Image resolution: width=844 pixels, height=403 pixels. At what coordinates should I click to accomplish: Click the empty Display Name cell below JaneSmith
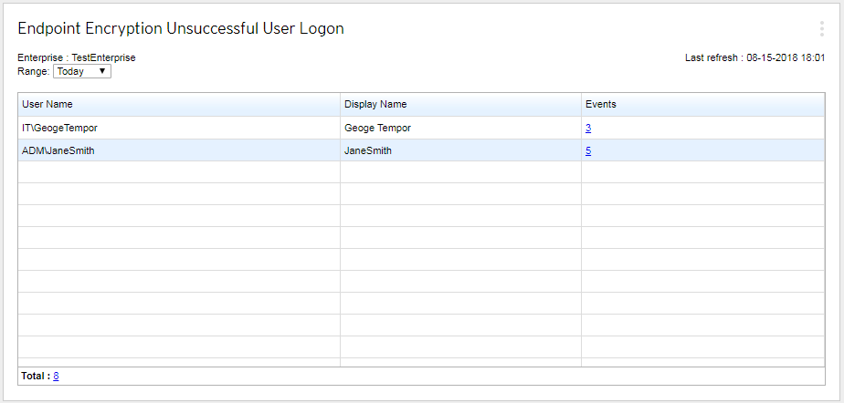(x=460, y=172)
